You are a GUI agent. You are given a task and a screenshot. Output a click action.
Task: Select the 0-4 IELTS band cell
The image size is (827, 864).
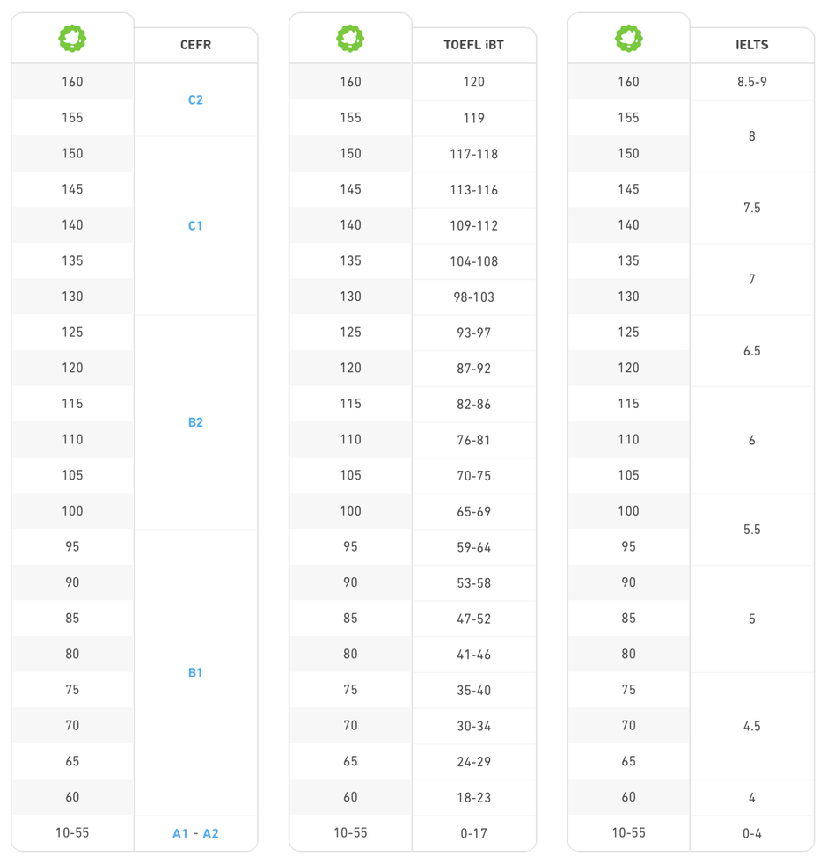[x=751, y=833]
